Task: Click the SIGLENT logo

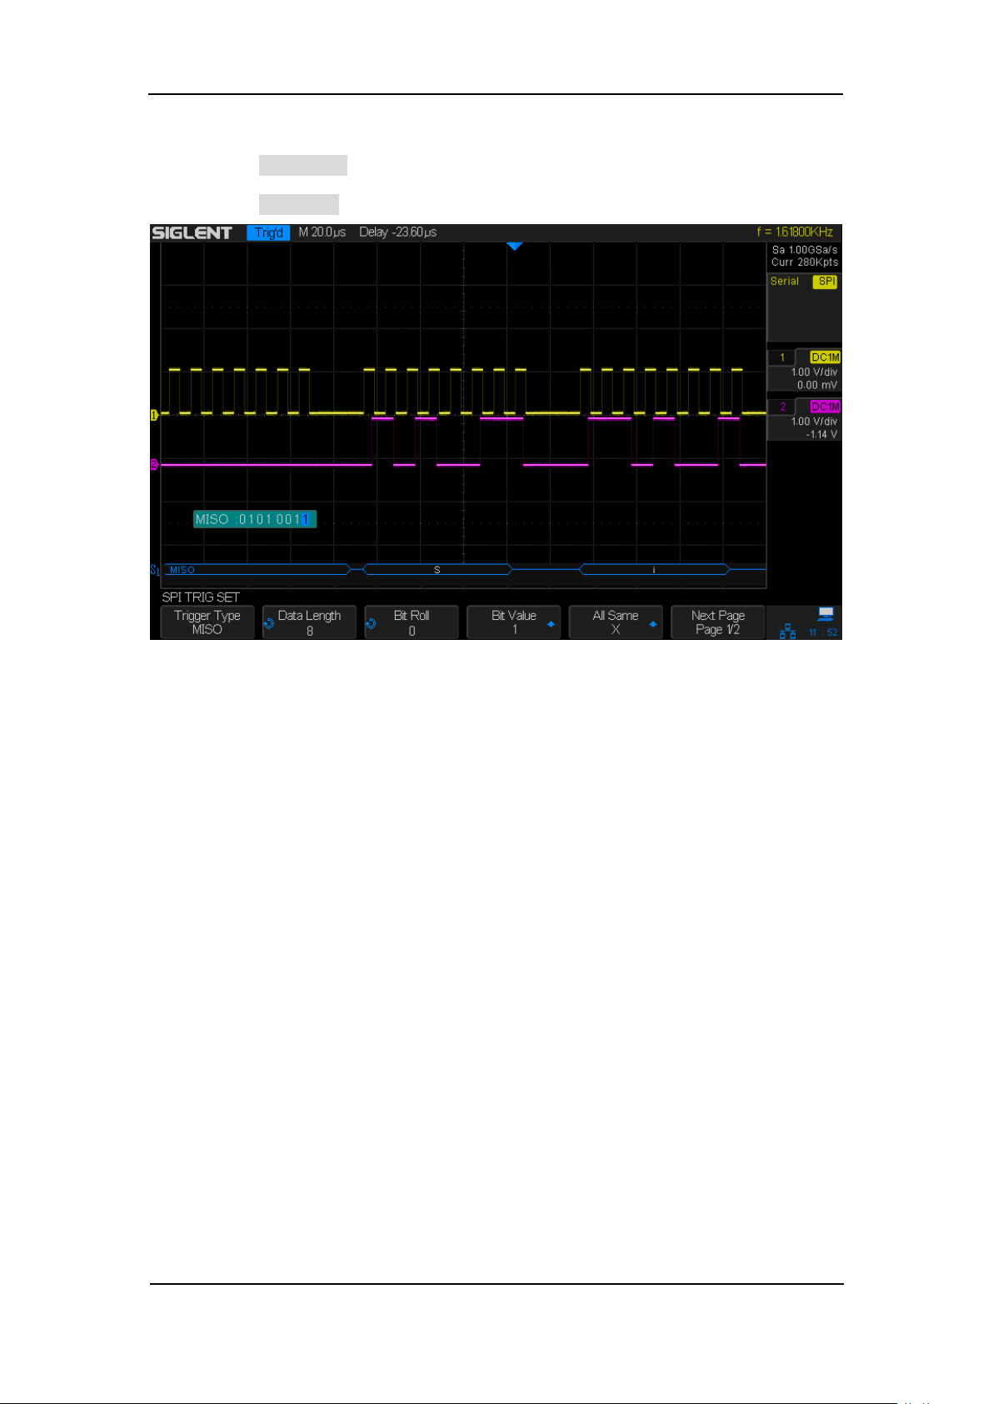Action: pyautogui.click(x=192, y=232)
